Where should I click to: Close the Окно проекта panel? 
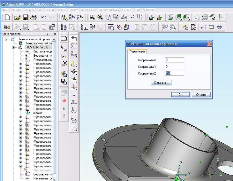pyautogui.click(x=55, y=34)
